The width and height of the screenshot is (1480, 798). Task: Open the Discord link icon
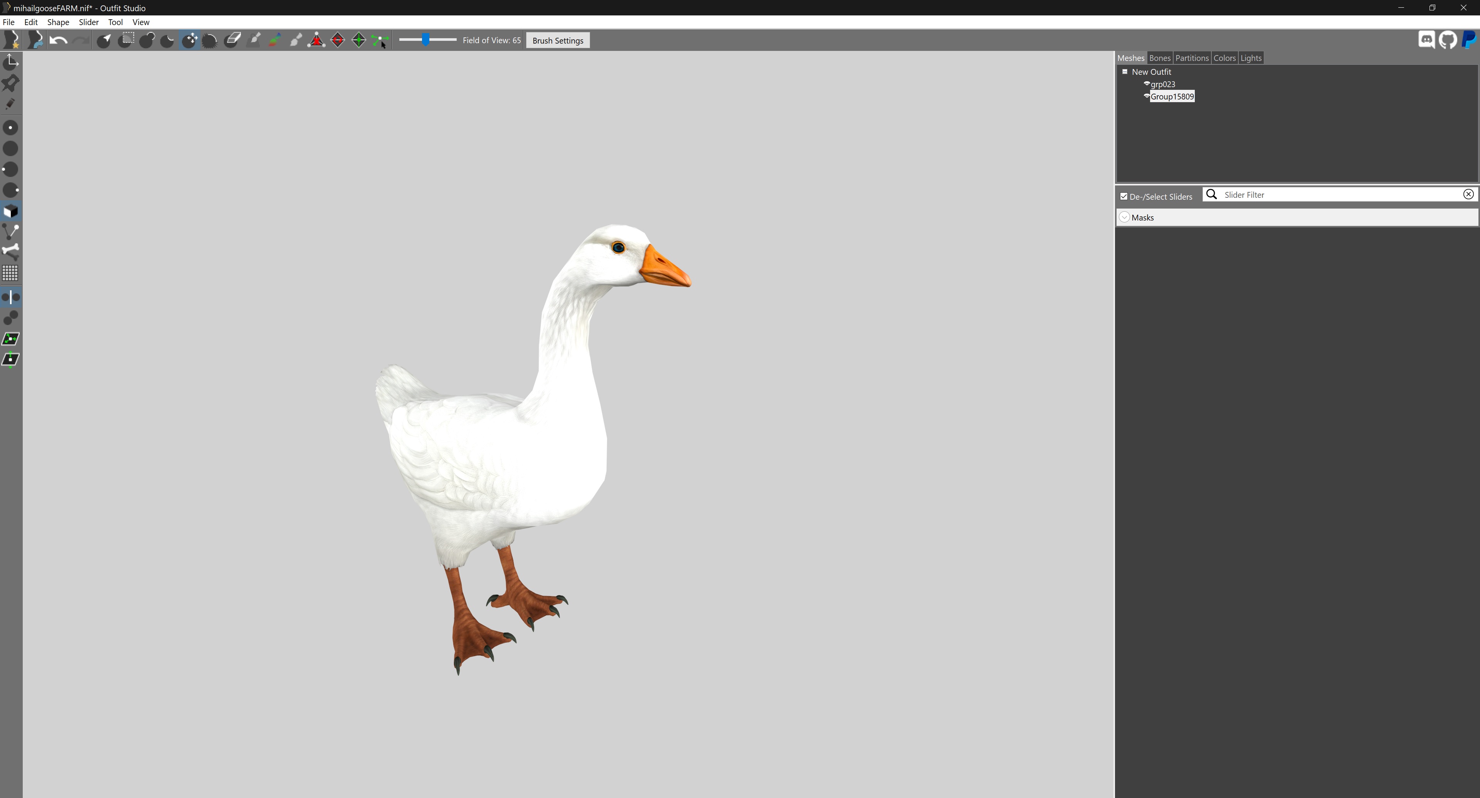pos(1426,40)
